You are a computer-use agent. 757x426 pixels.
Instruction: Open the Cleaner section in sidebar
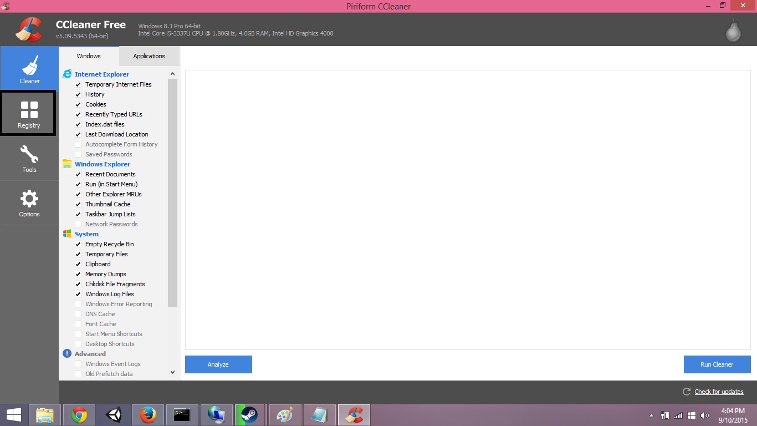point(29,68)
